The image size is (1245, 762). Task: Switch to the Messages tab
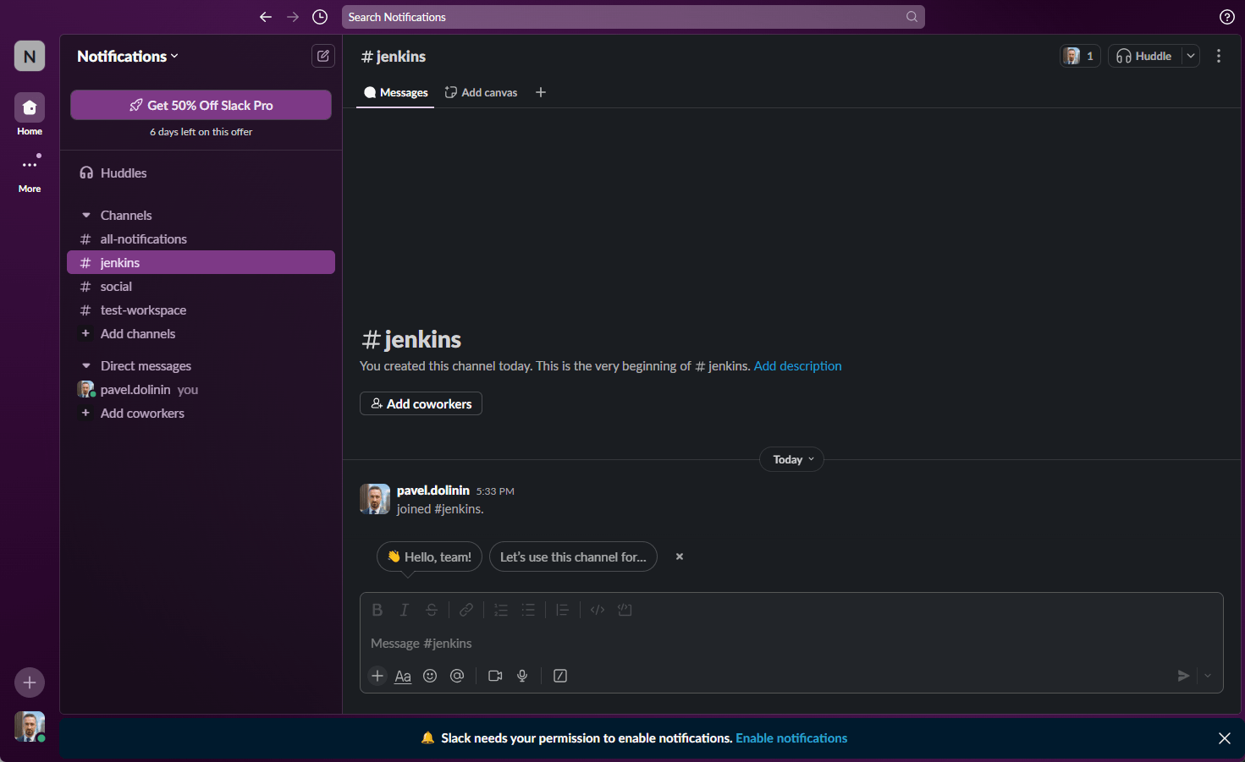pyautogui.click(x=395, y=92)
